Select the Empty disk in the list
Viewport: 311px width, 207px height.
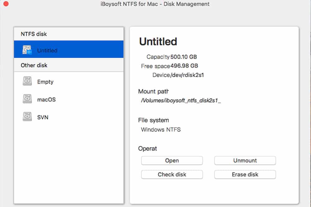(68, 81)
